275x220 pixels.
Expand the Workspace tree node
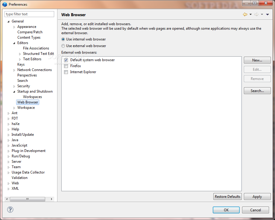[x=14, y=108]
